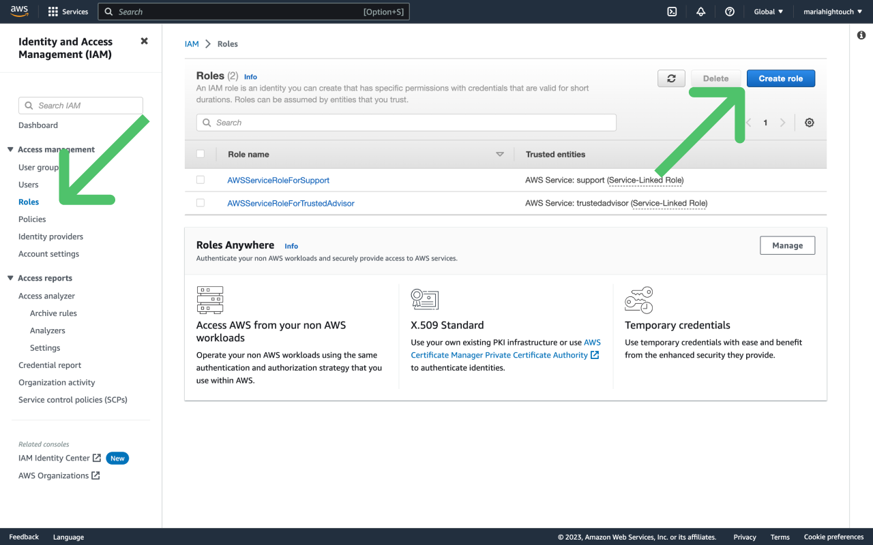Open the AWS home logo

click(19, 12)
